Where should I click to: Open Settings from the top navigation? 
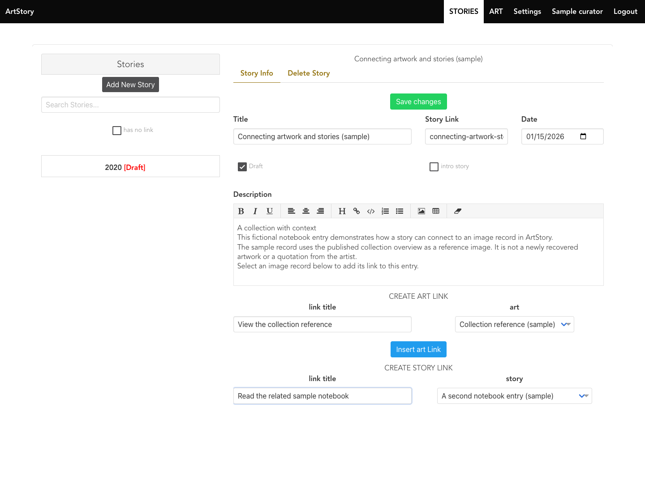coord(527,12)
